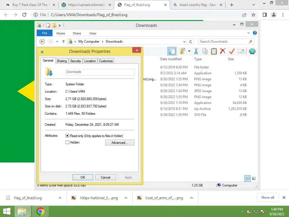Open menu arrow for Flag_of_Brazil.svg download
This screenshot has width=289, height=217.
coord(60,198)
